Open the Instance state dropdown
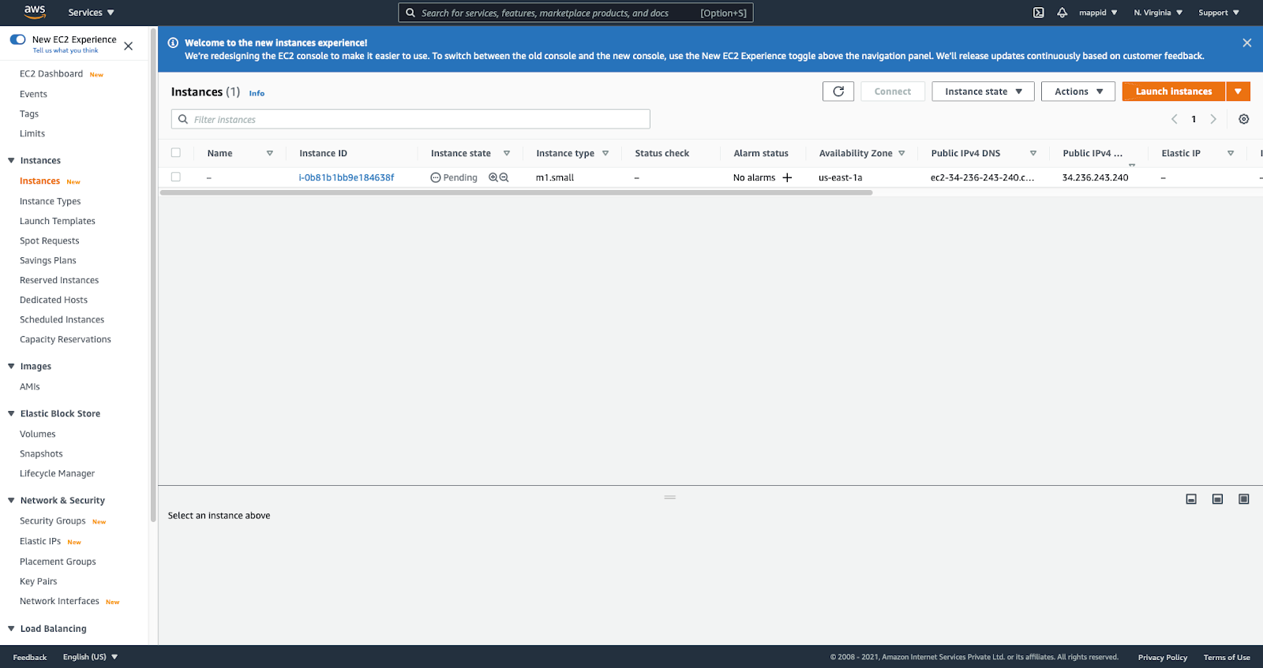 point(983,91)
